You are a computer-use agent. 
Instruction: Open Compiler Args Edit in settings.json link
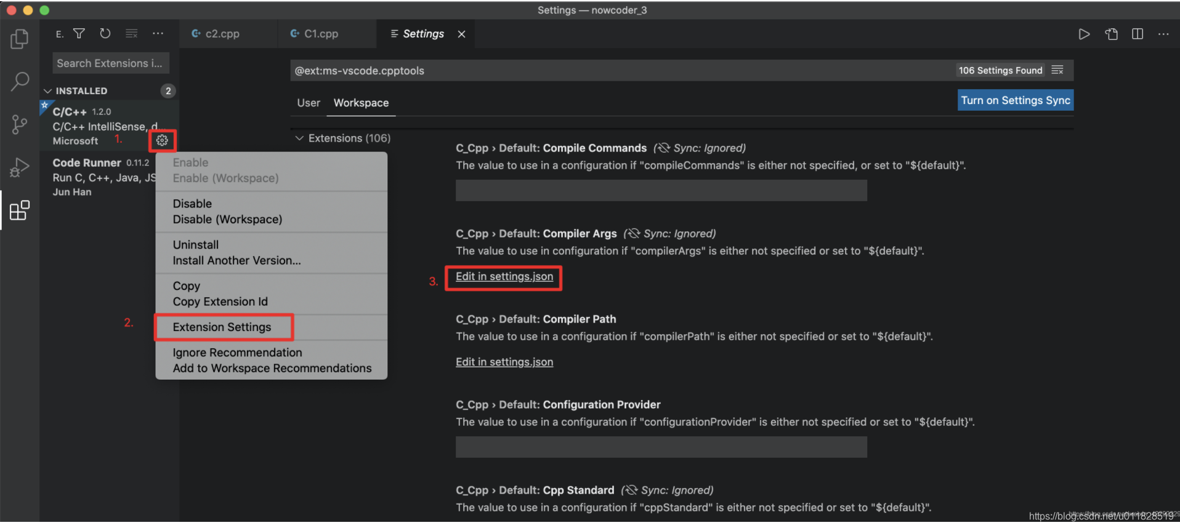point(504,276)
